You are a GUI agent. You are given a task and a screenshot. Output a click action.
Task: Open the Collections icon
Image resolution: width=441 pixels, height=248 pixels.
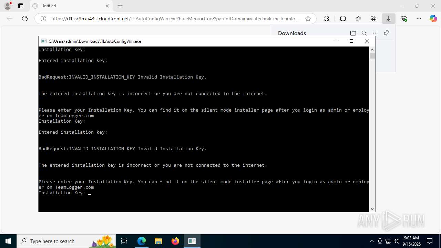[373, 19]
